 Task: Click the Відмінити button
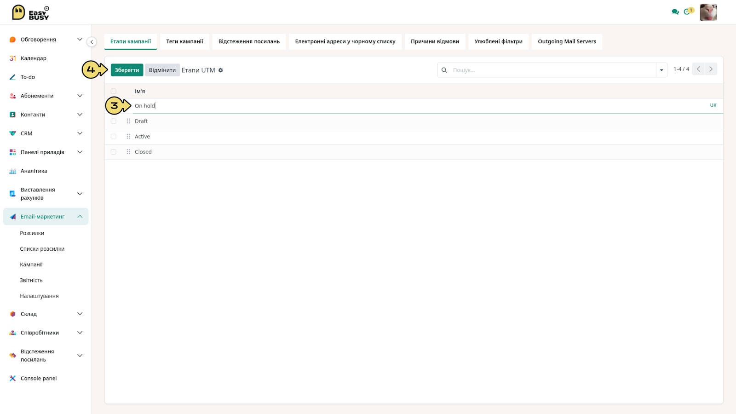pos(162,70)
